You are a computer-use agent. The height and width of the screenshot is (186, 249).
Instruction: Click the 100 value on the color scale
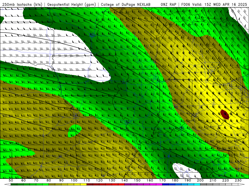[x=74, y=180]
